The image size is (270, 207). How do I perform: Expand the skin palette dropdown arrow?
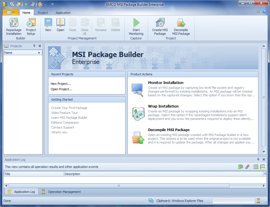[45, 5]
